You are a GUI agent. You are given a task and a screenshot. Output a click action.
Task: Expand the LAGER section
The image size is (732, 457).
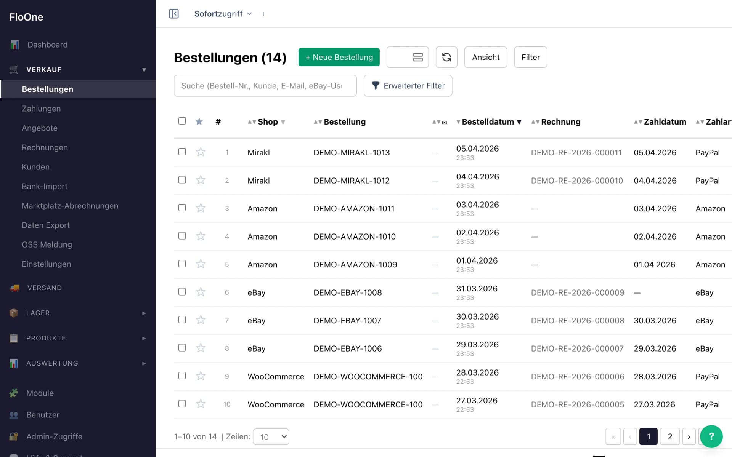[x=144, y=313]
